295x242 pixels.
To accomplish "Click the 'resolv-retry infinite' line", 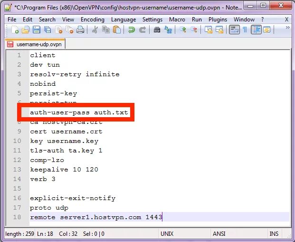I will (x=75, y=74).
